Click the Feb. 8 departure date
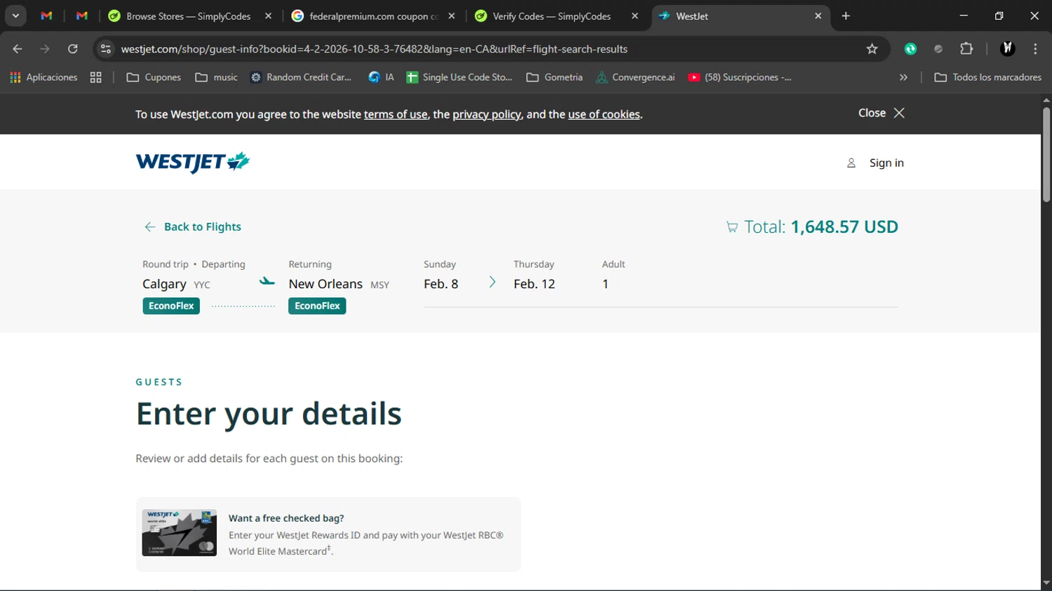The height and width of the screenshot is (591, 1052). pos(441,284)
